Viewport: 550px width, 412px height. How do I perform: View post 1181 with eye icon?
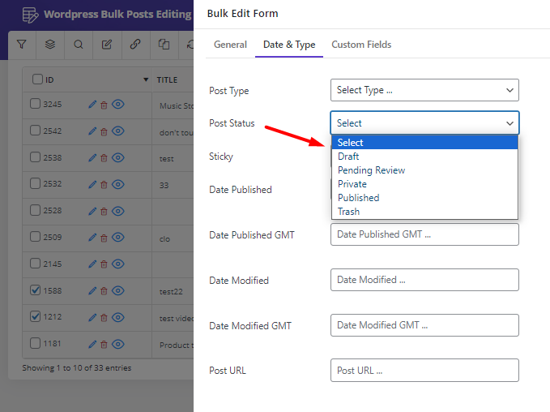[x=118, y=344]
